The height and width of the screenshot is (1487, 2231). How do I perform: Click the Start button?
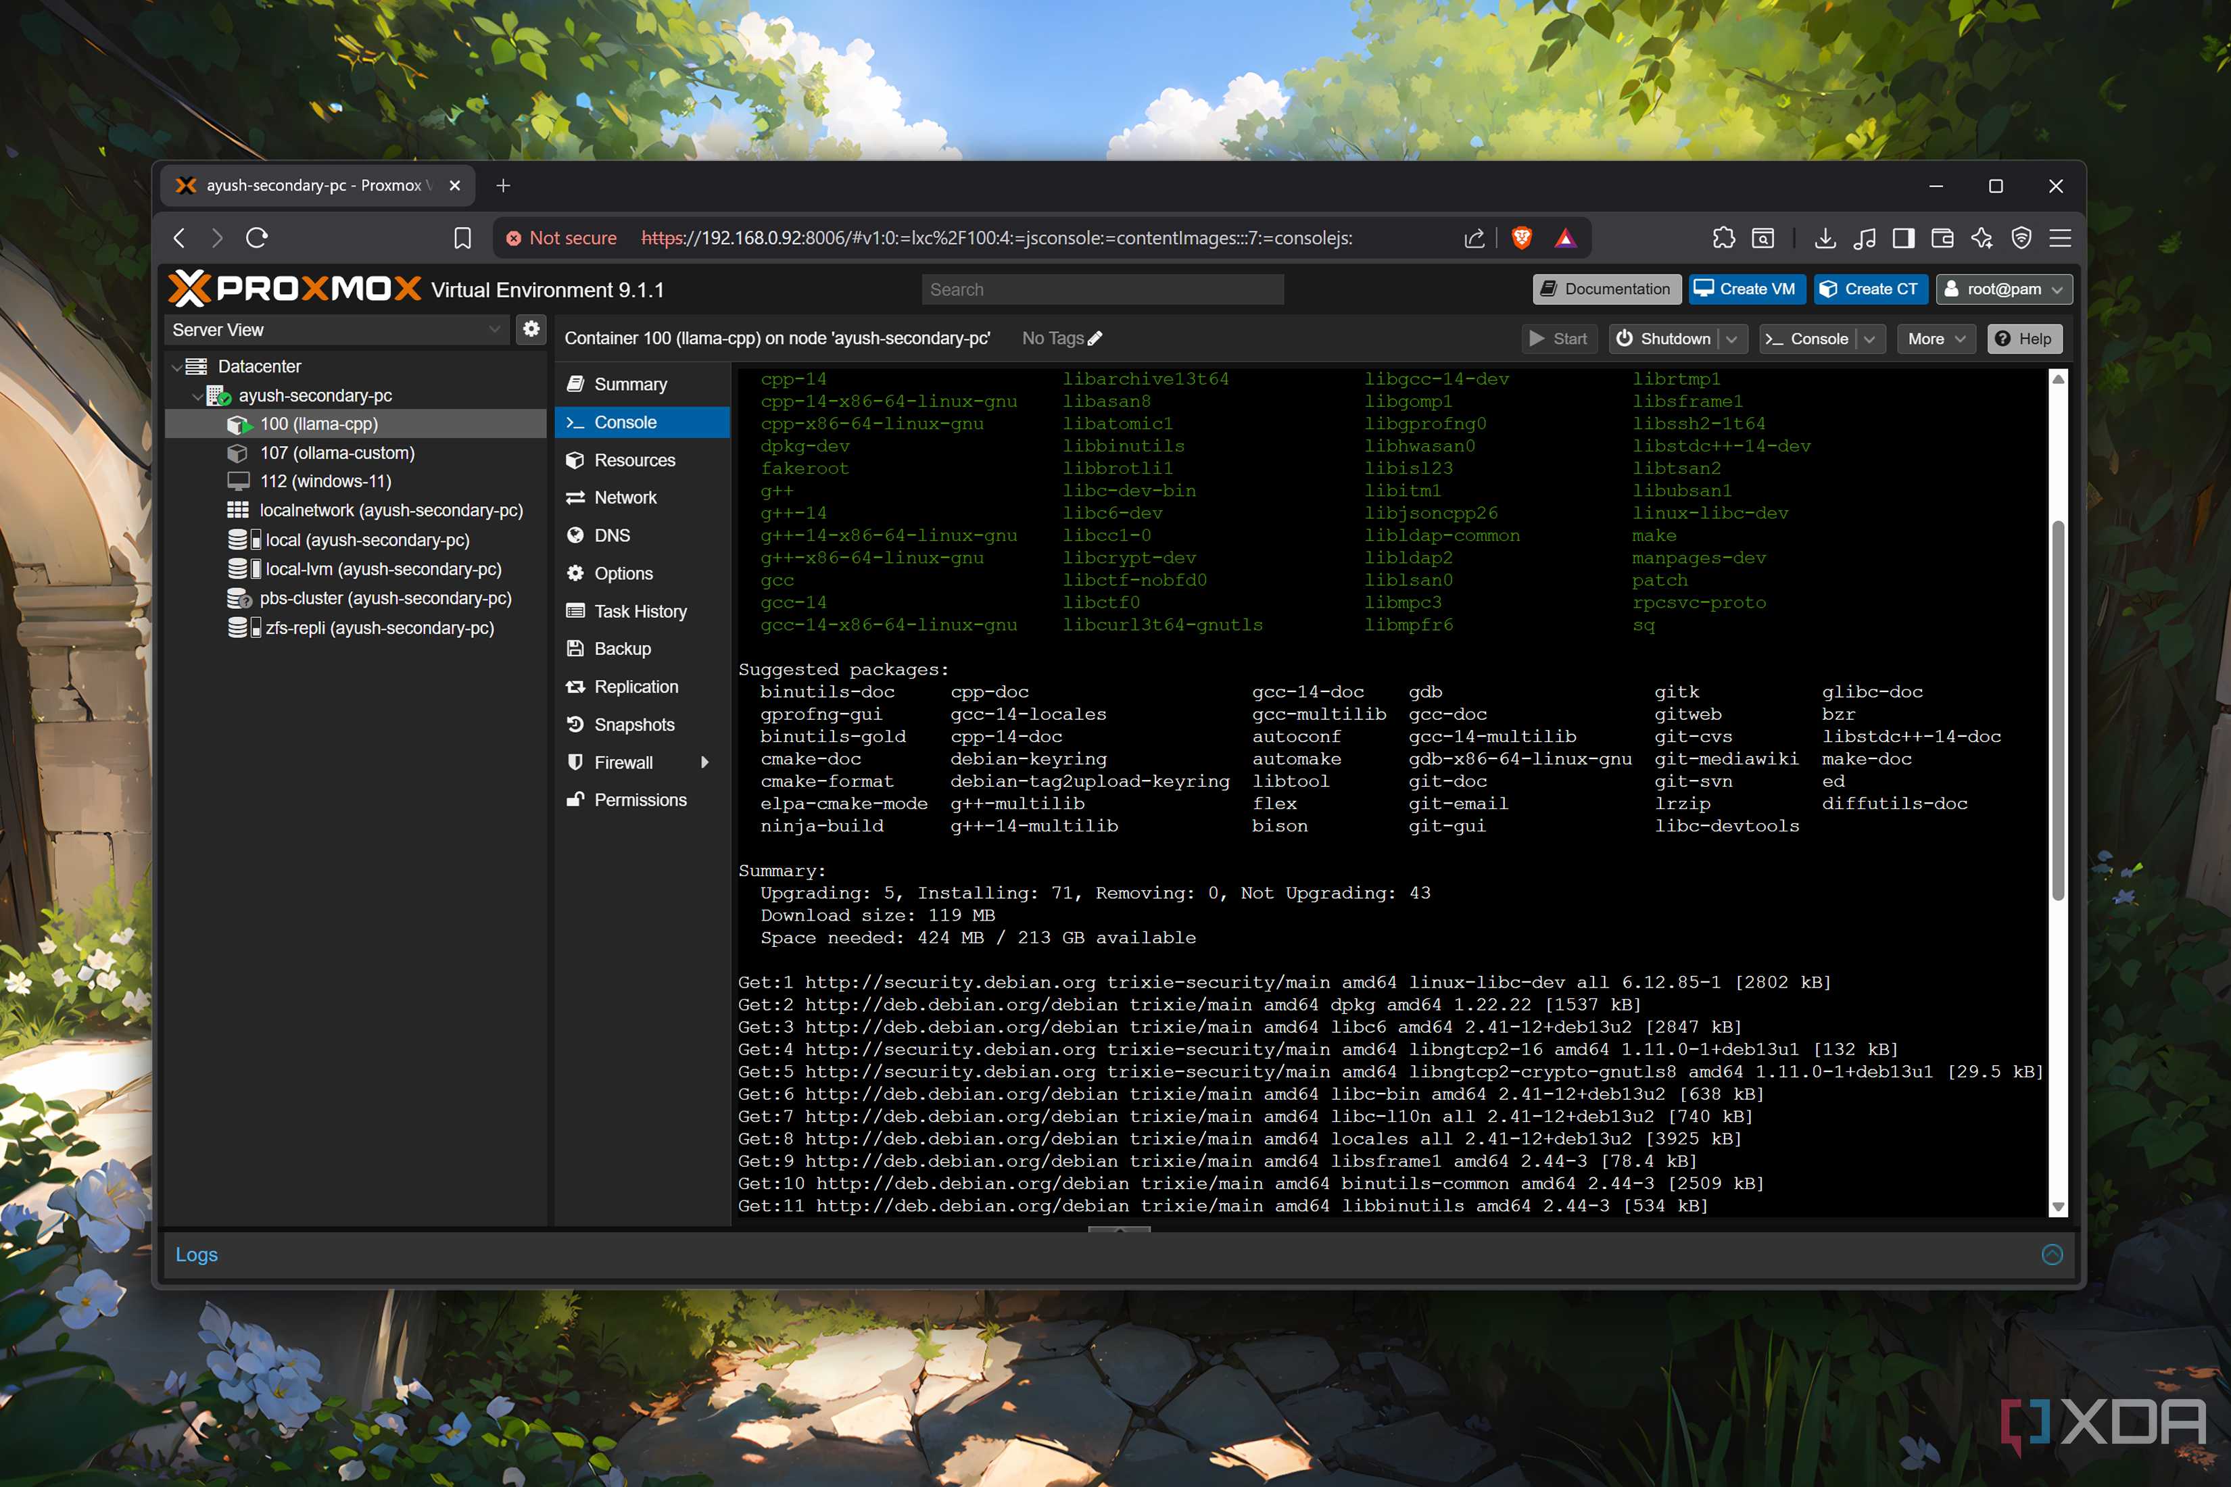(1560, 339)
